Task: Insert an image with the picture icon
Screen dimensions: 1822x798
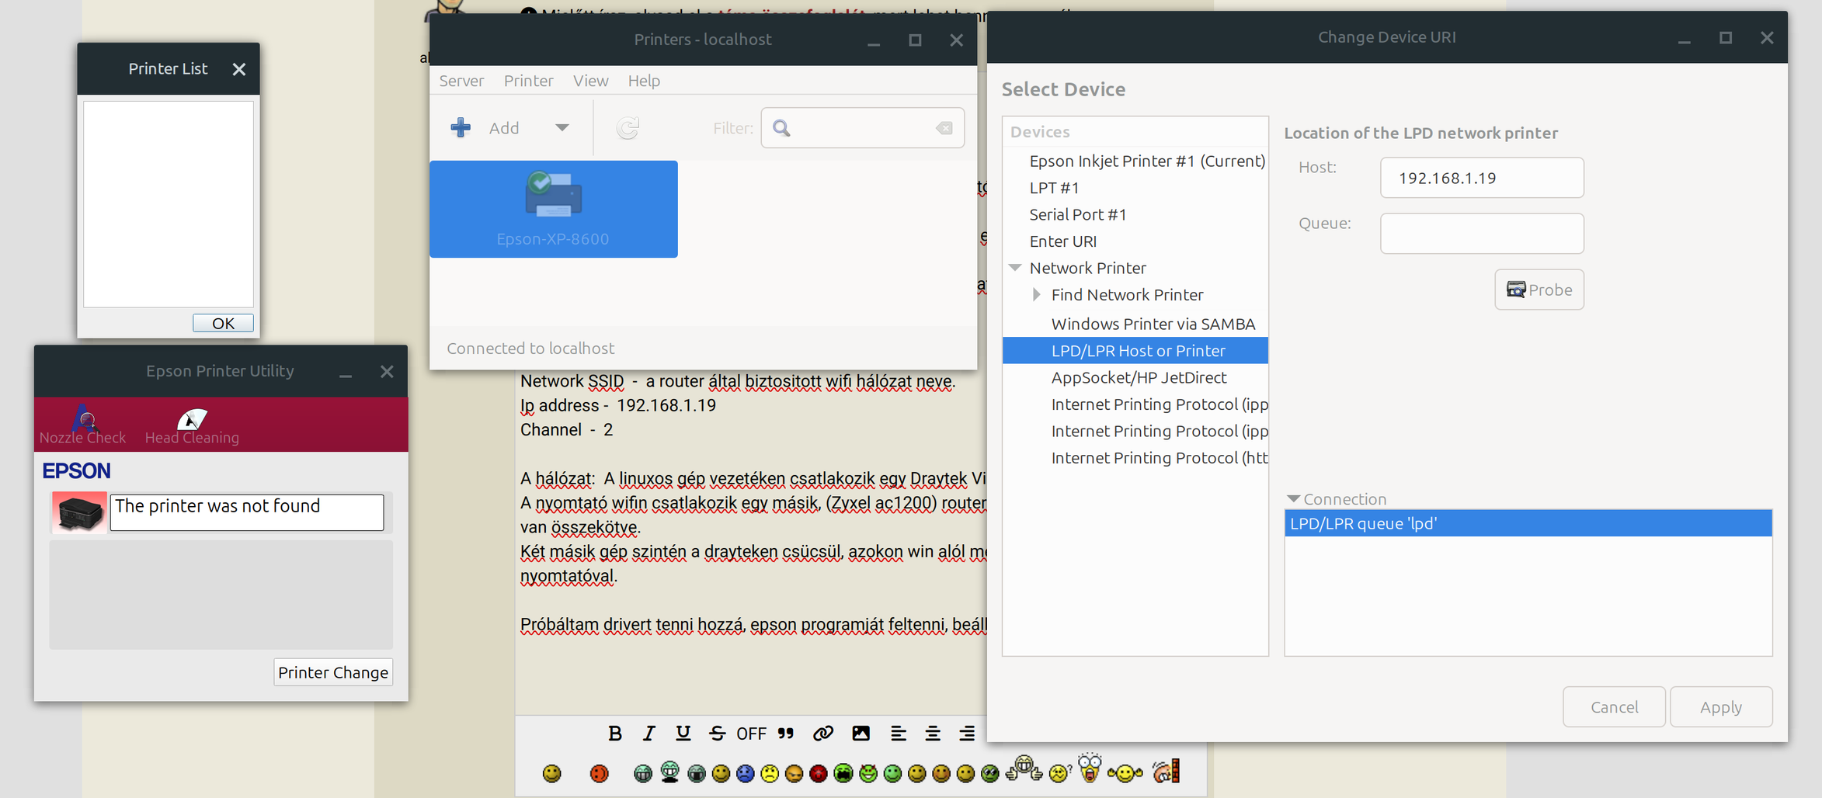Action: (861, 734)
